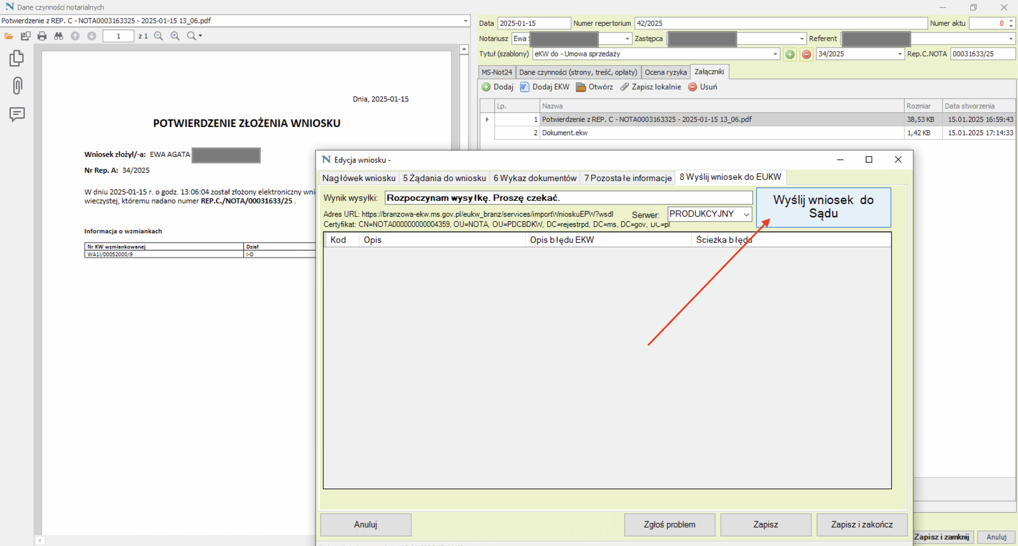This screenshot has width=1018, height=546.
Task: Close the Edycja wniosku dialog
Action: point(898,160)
